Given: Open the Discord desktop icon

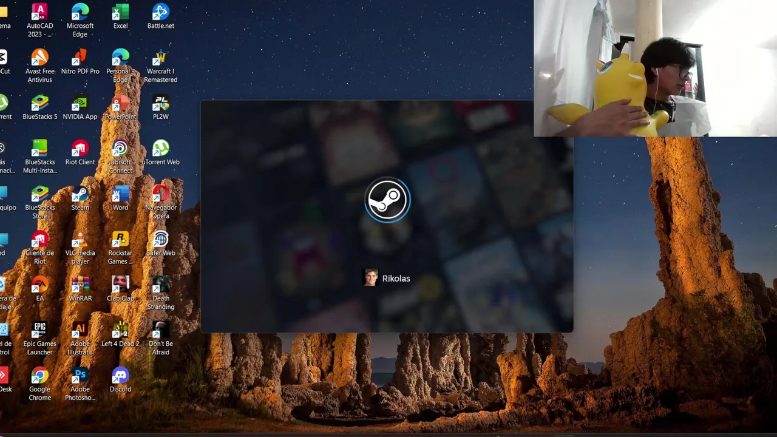Looking at the screenshot, I should 120,380.
